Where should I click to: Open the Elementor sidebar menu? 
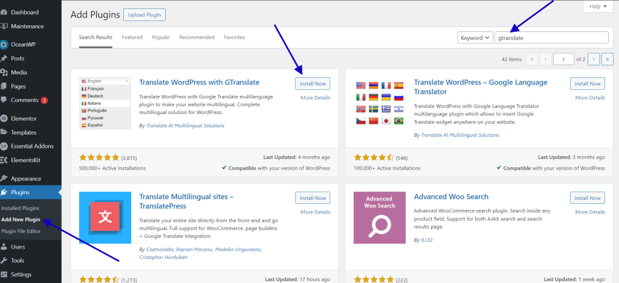(x=24, y=118)
